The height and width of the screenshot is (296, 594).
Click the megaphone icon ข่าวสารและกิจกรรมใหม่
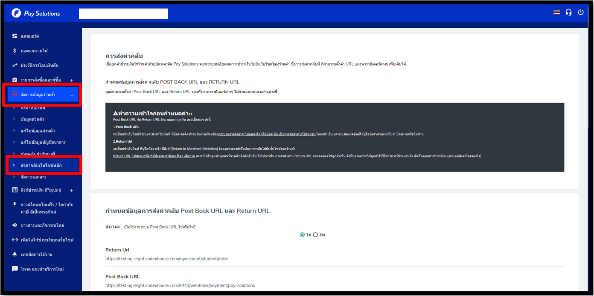pos(15,225)
